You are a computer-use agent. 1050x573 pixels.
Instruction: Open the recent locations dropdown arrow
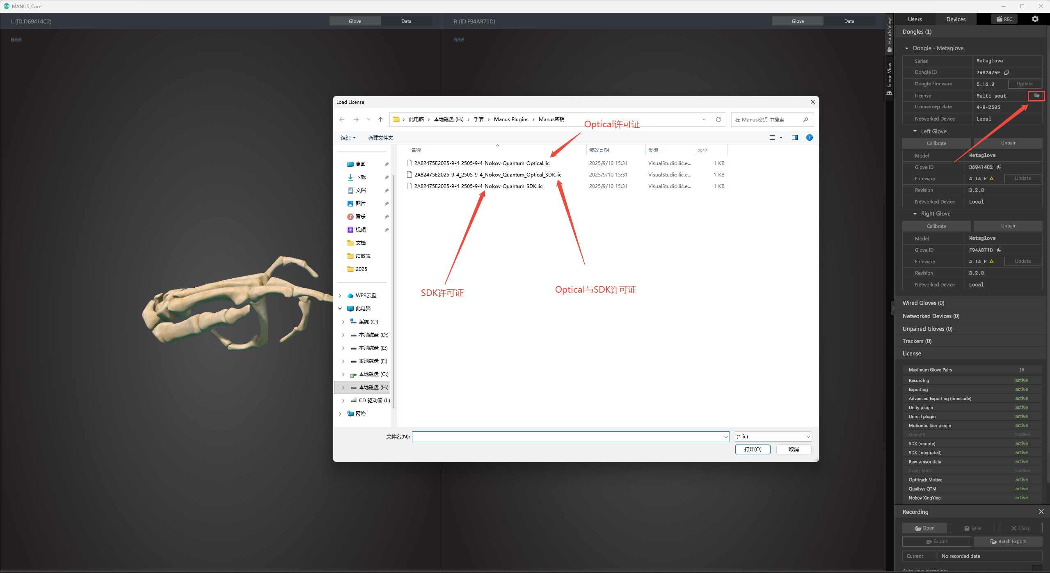pos(368,119)
